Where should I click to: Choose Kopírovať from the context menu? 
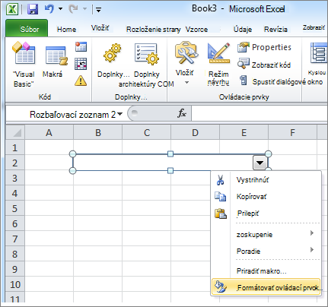click(x=266, y=197)
